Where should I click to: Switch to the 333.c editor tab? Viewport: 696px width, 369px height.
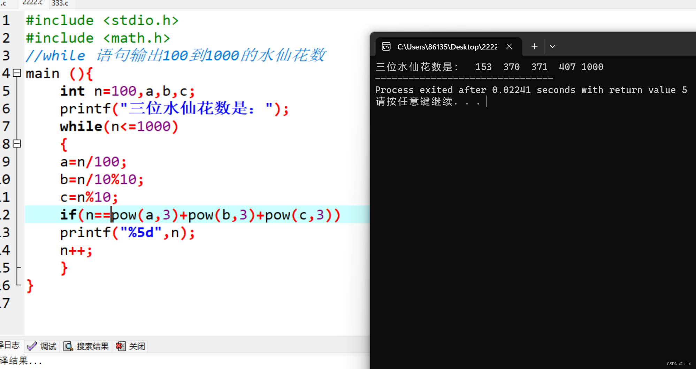(61, 3)
